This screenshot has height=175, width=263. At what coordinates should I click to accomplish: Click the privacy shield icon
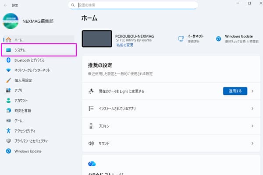(x=8, y=141)
